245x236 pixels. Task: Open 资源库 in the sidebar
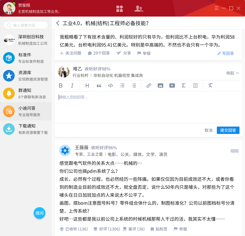click(x=26, y=76)
